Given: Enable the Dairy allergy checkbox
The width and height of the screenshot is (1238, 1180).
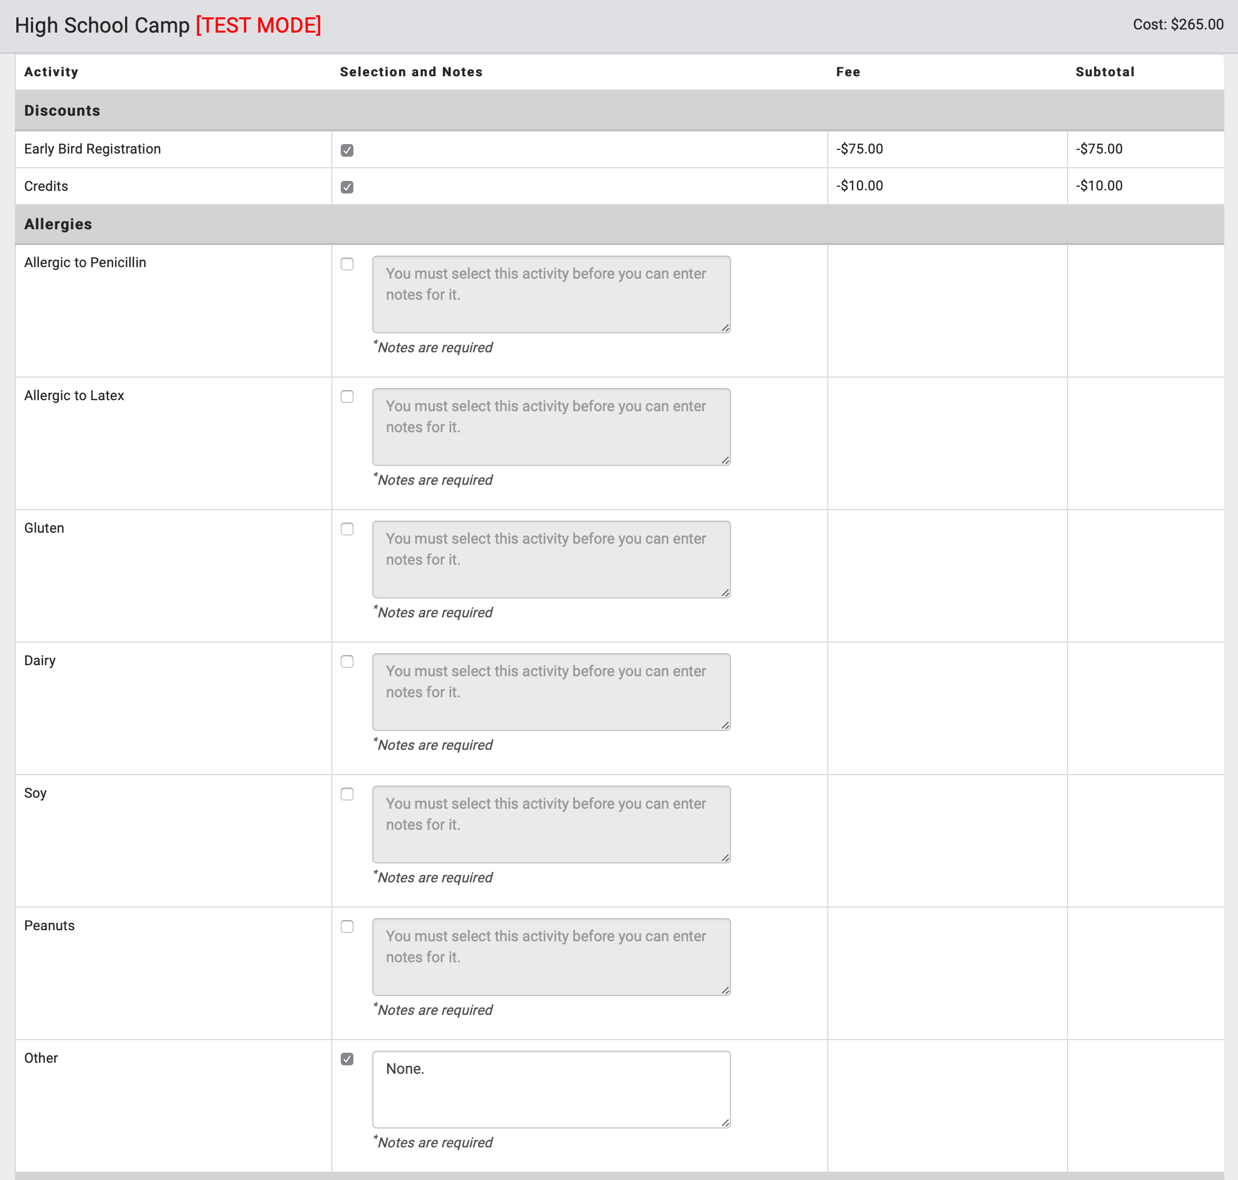Looking at the screenshot, I should (x=347, y=662).
